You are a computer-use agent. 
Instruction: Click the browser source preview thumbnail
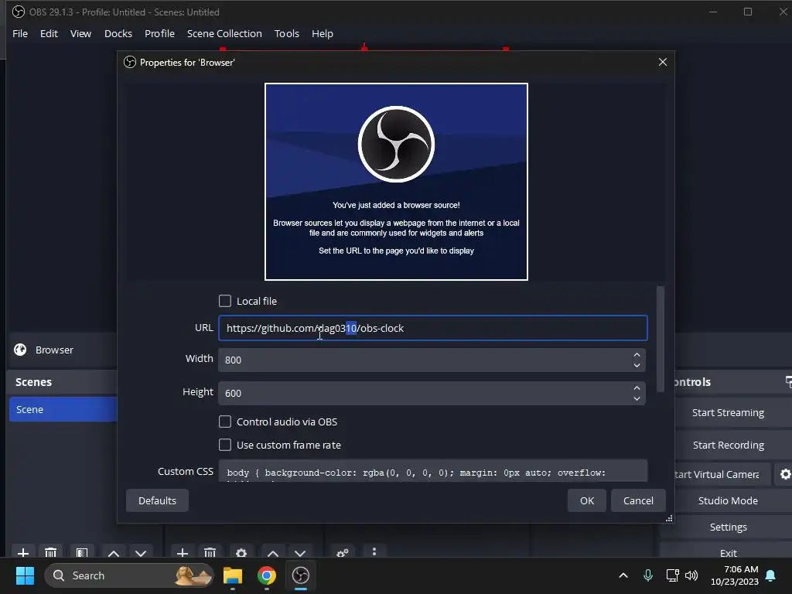(396, 181)
